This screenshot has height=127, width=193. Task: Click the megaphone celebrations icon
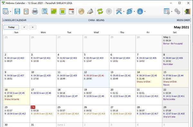point(90,11)
